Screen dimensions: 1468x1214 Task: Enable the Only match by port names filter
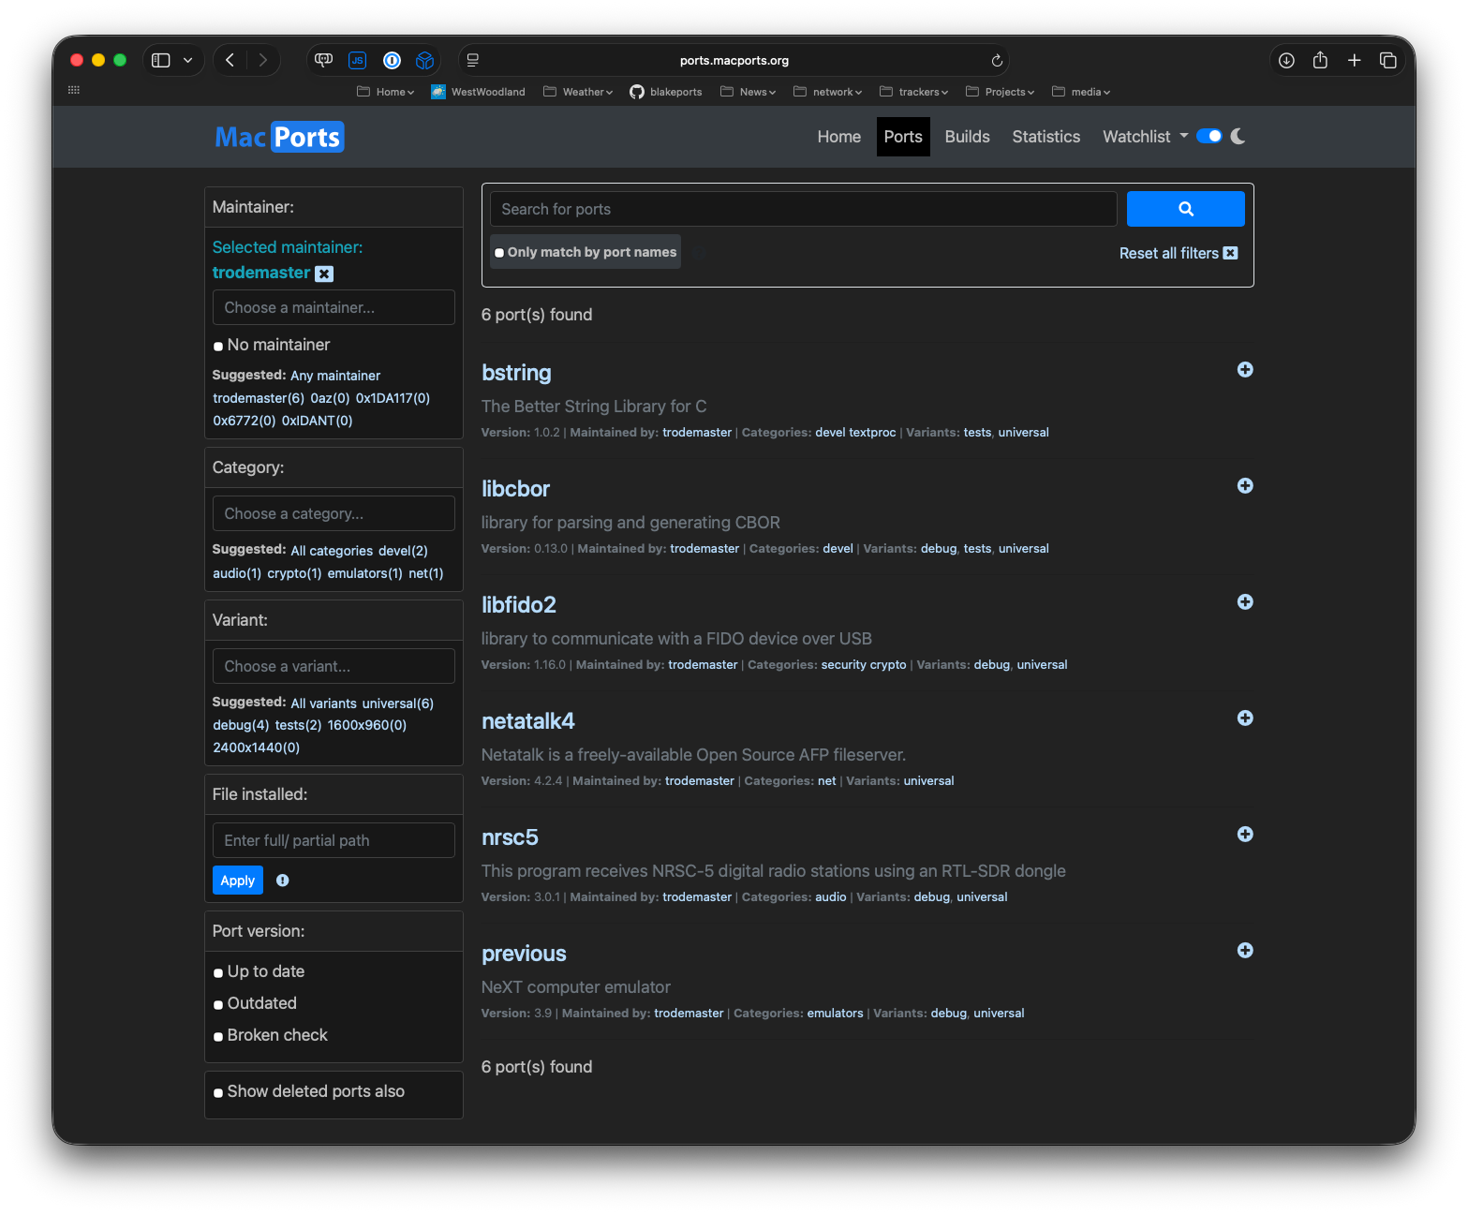point(585,251)
